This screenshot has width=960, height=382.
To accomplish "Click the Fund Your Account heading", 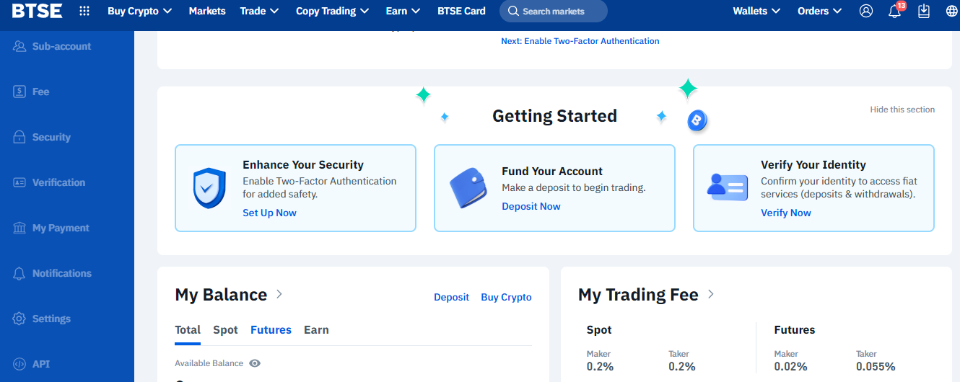I will click(x=552, y=171).
